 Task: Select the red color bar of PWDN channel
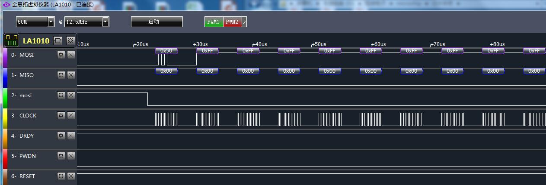coord(5,159)
